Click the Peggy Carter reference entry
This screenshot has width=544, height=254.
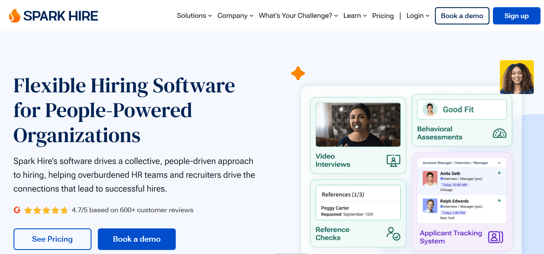(x=358, y=211)
